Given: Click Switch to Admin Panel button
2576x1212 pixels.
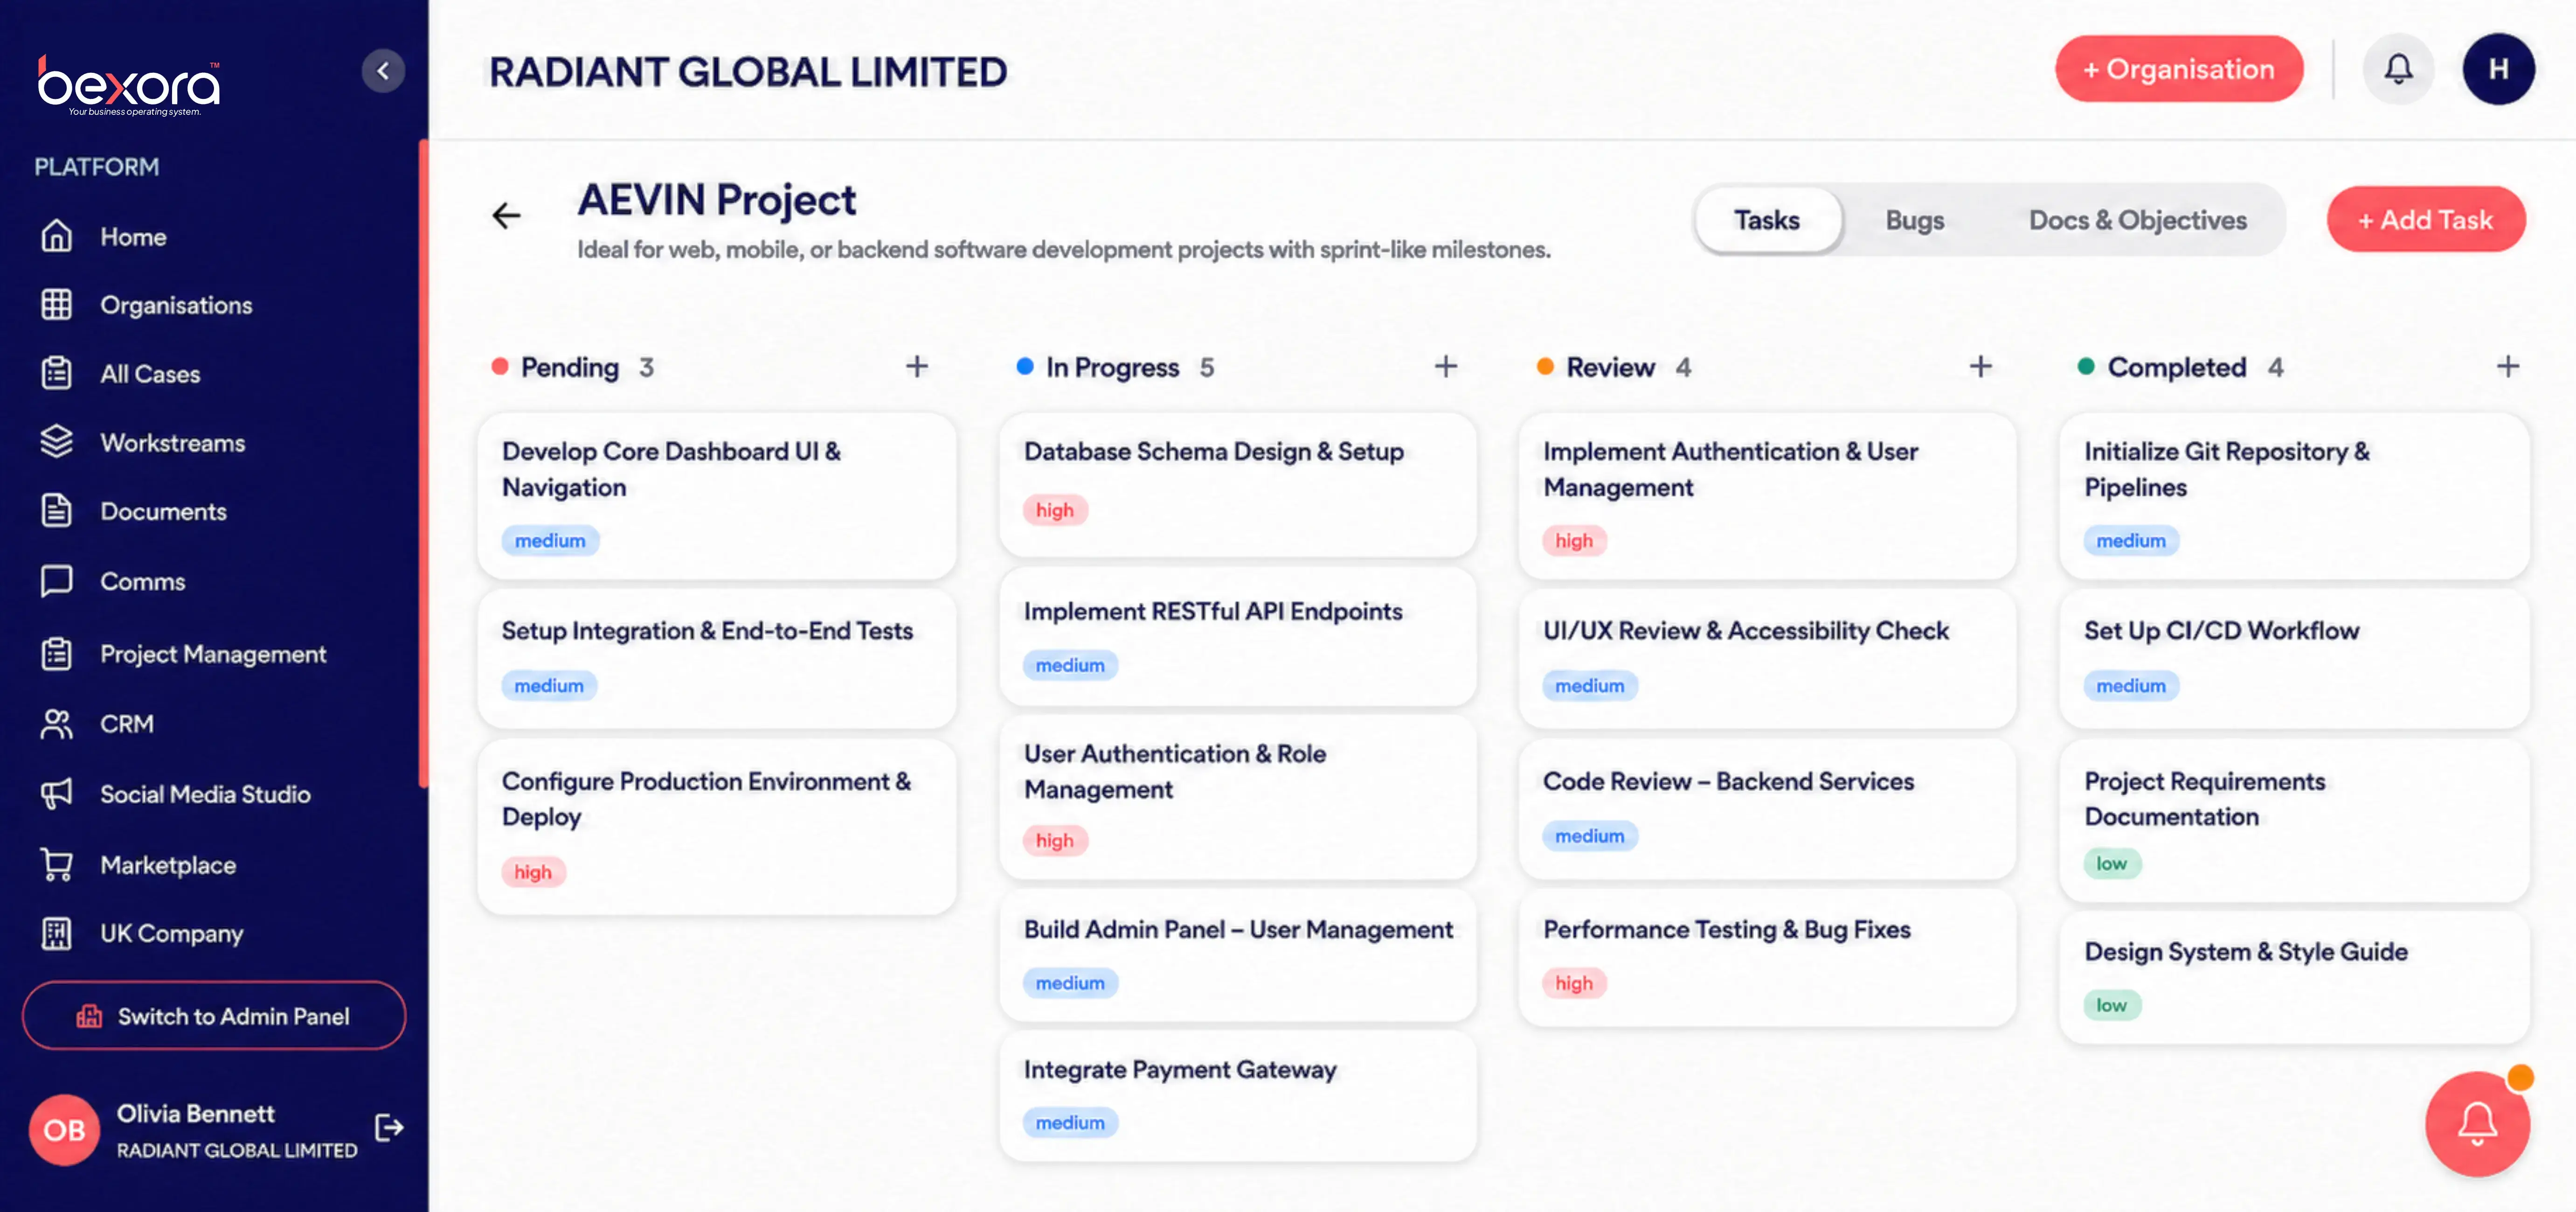Looking at the screenshot, I should click(214, 1016).
